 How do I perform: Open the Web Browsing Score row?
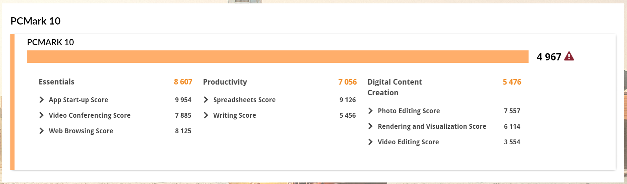[115, 131]
